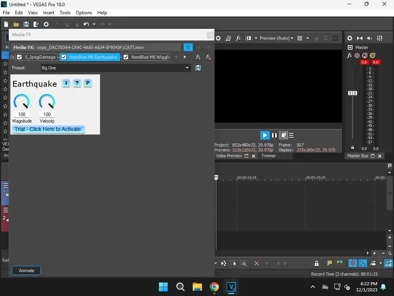Open Master FX in the Master Bus
Screen dimensions: 394x296
click(x=349, y=55)
